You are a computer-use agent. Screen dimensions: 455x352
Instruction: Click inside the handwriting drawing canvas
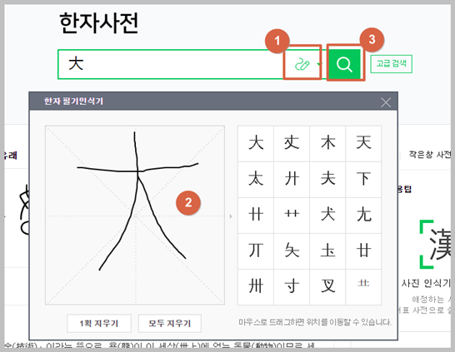[x=135, y=216]
